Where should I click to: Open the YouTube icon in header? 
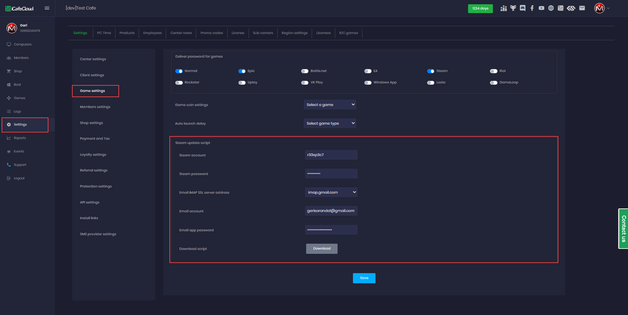click(x=542, y=8)
